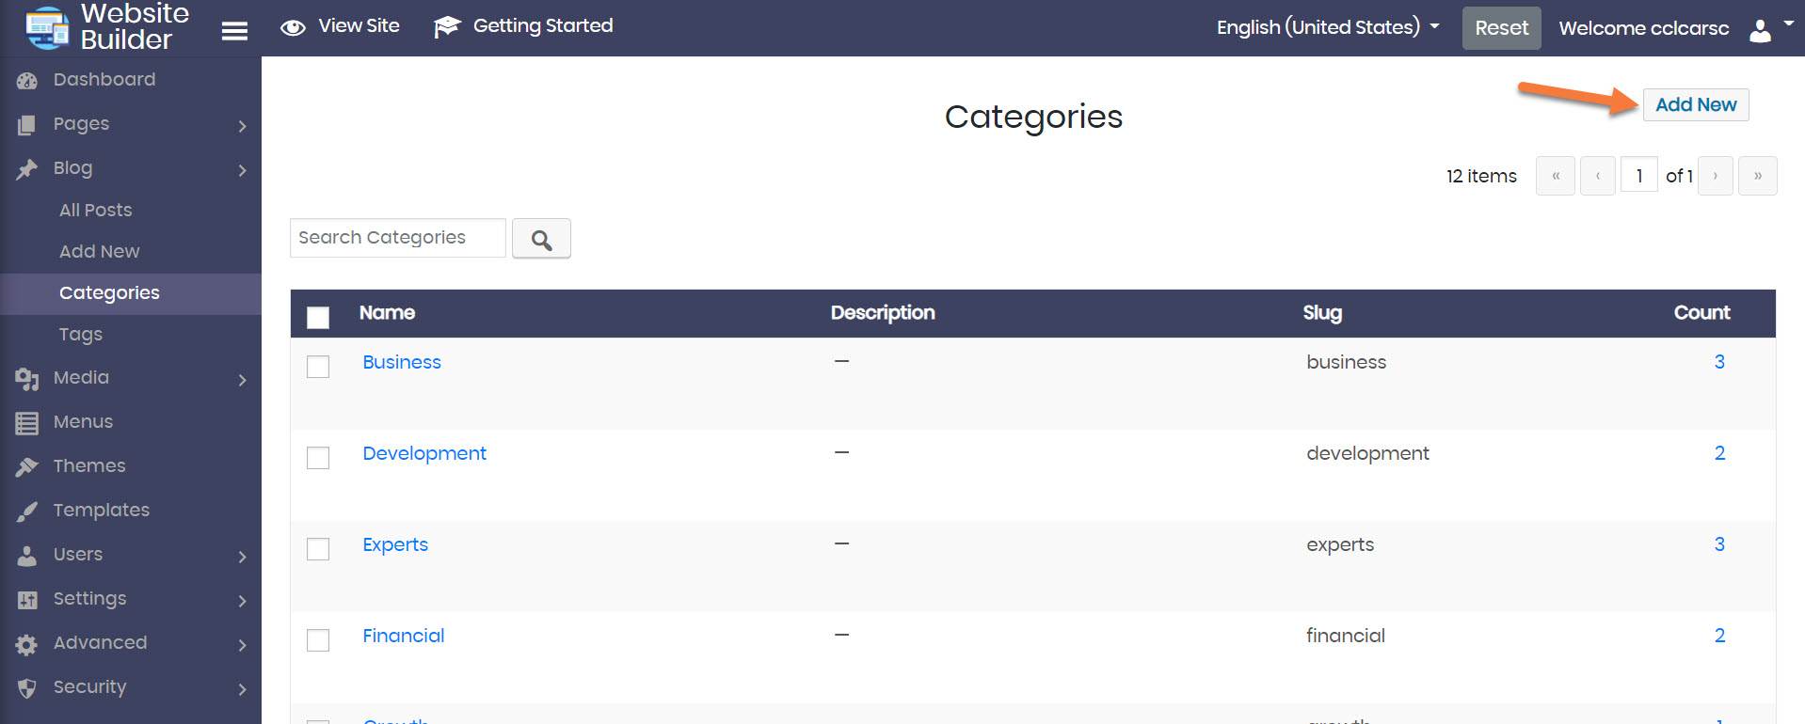Toggle the select-all checkbox in table header

318,317
